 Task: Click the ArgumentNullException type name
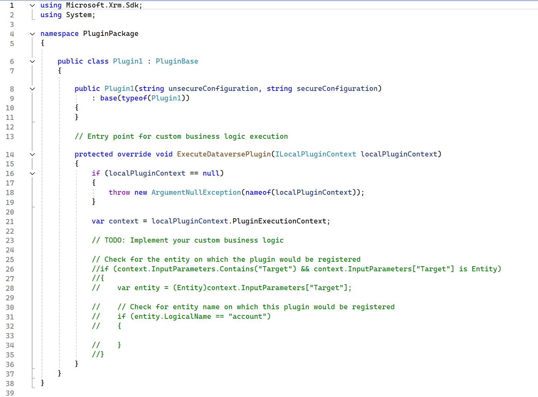(196, 192)
